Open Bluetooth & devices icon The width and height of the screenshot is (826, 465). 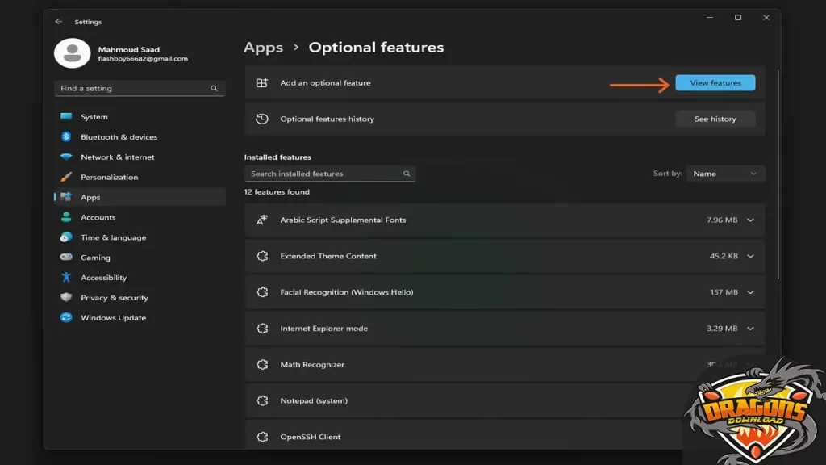click(x=66, y=137)
